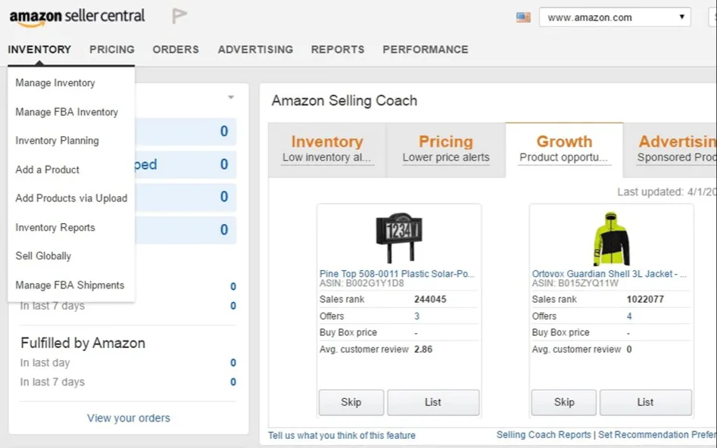Viewport: 717px width, 448px height.
Task: Click Fulfilled by Amazon In last 7 days count
Action: coord(233,381)
